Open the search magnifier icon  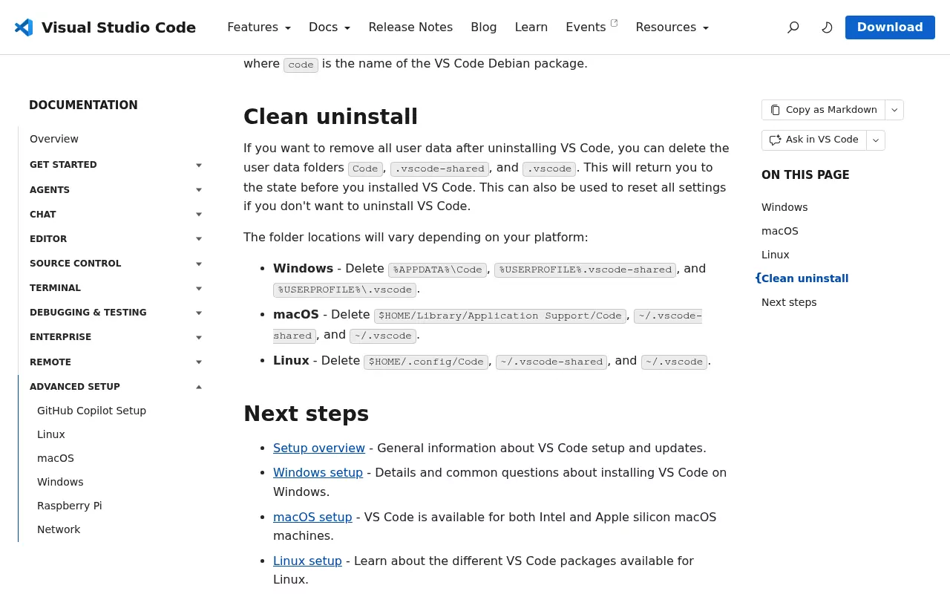pyautogui.click(x=793, y=27)
